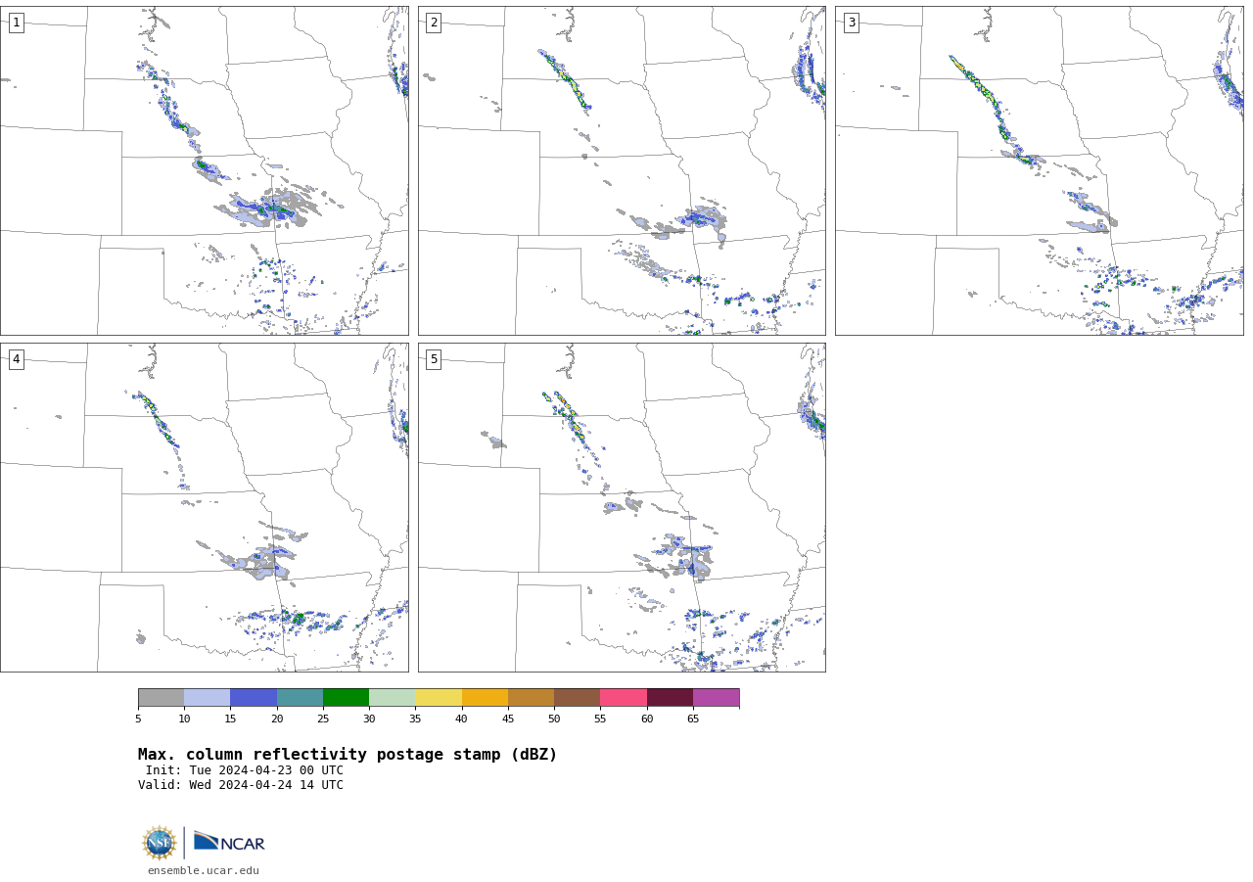This screenshot has width=1253, height=882.
Task: Click the panel number label 3
Action: (851, 23)
